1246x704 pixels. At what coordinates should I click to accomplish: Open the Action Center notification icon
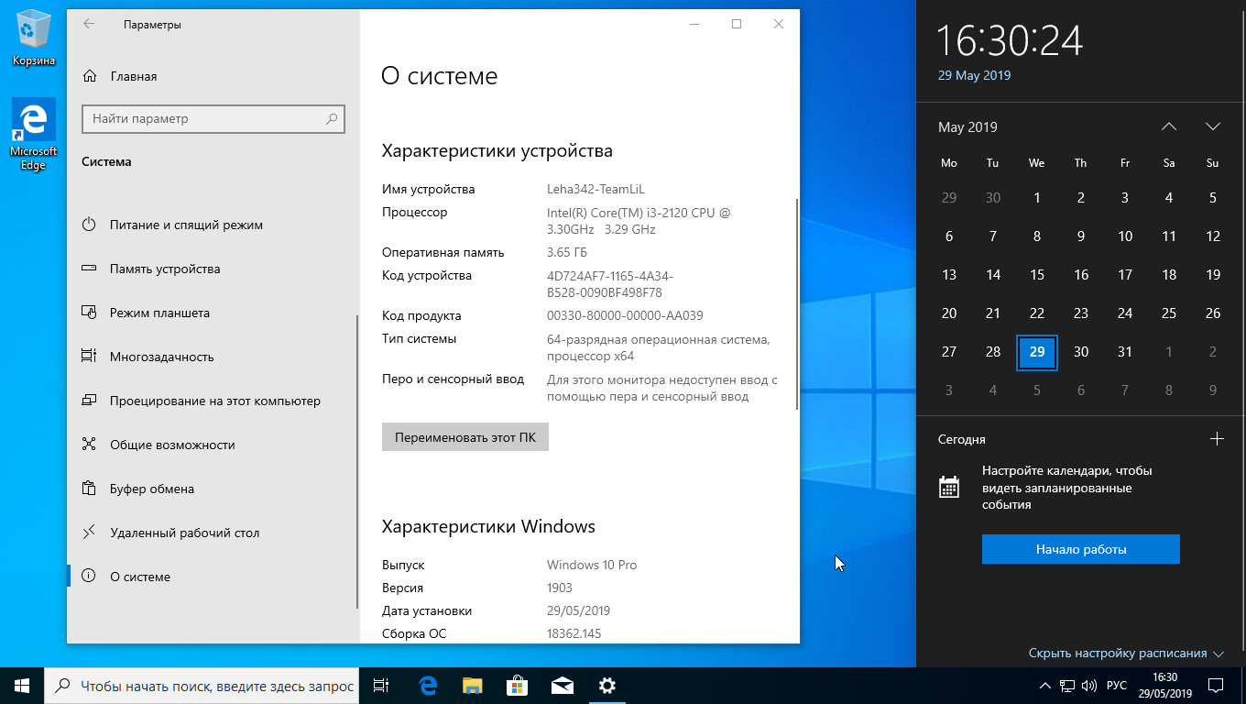click(1216, 686)
